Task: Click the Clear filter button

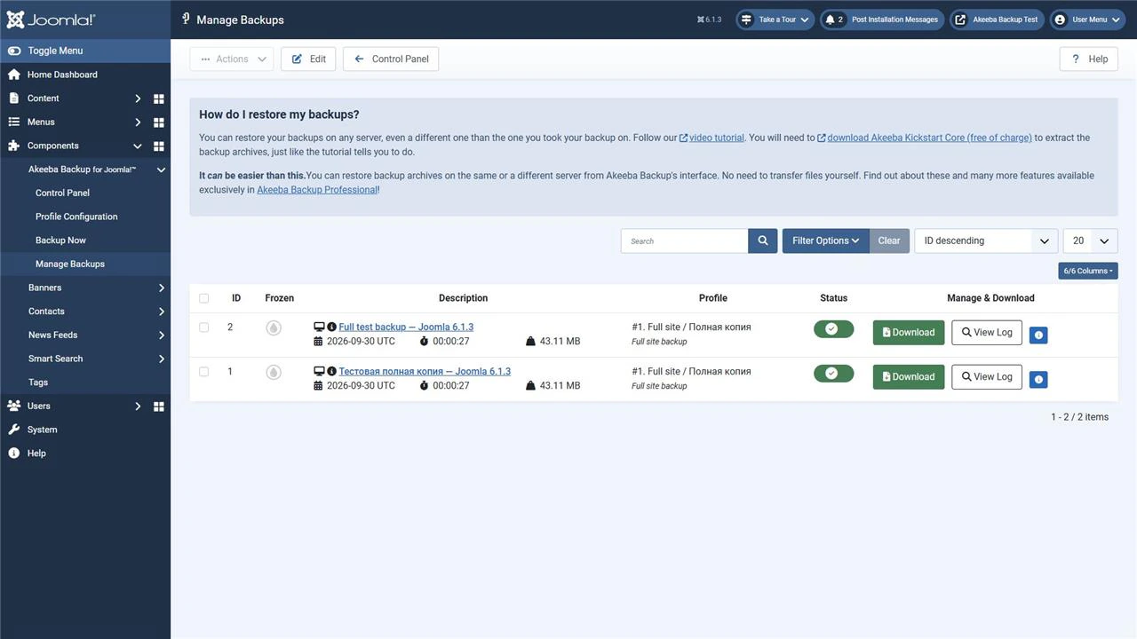Action: [889, 241]
